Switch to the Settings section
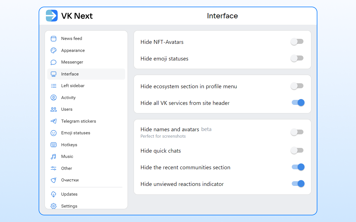Image resolution: width=356 pixels, height=222 pixels. (x=69, y=206)
